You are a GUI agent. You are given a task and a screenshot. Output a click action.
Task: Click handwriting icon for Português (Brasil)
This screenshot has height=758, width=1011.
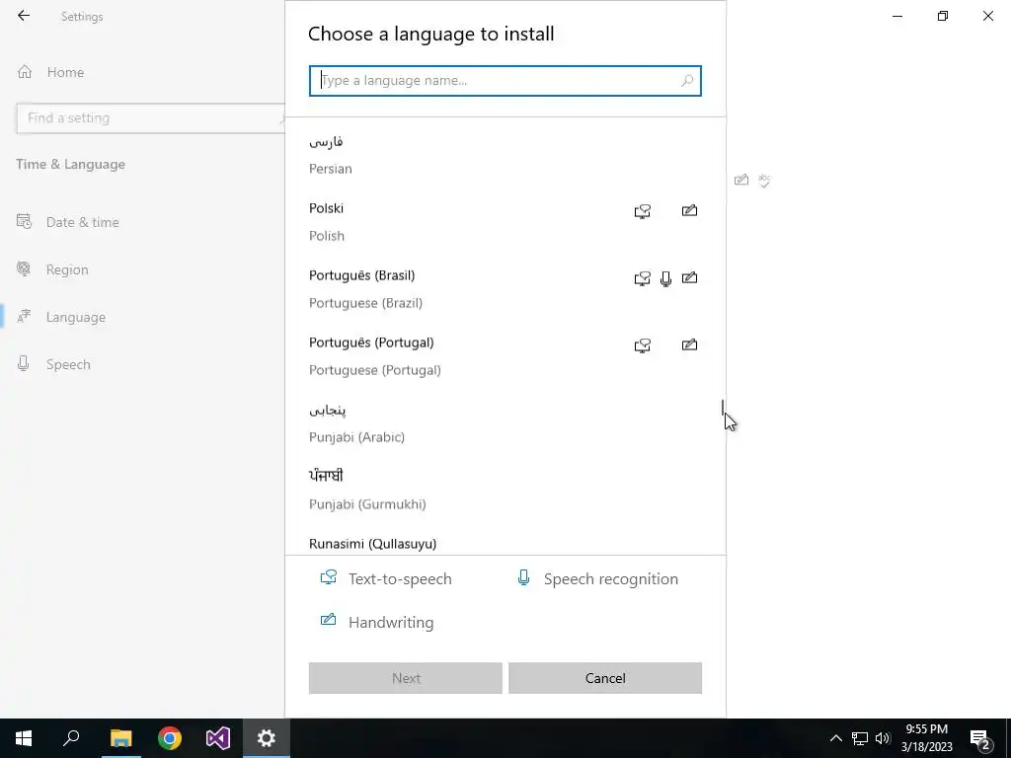click(689, 277)
